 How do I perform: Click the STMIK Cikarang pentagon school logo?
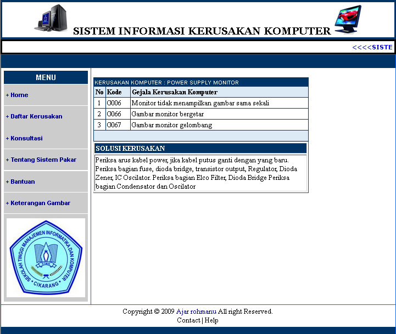46,258
